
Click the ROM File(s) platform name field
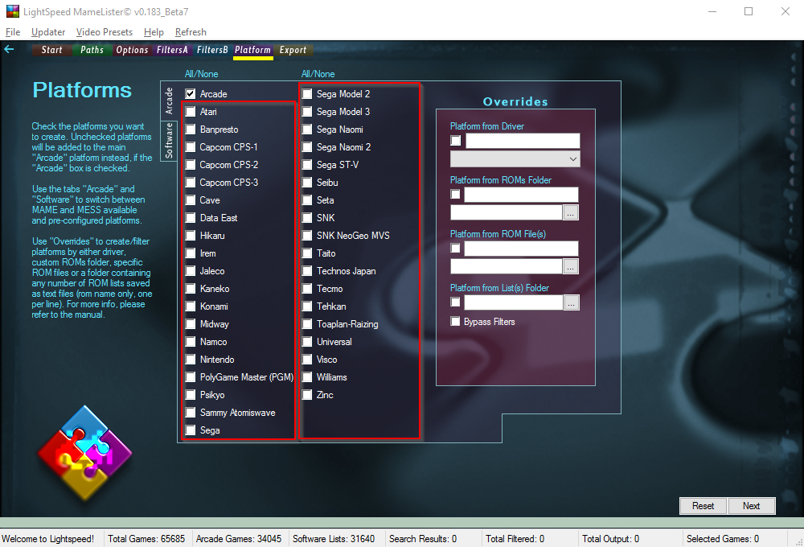click(x=521, y=249)
